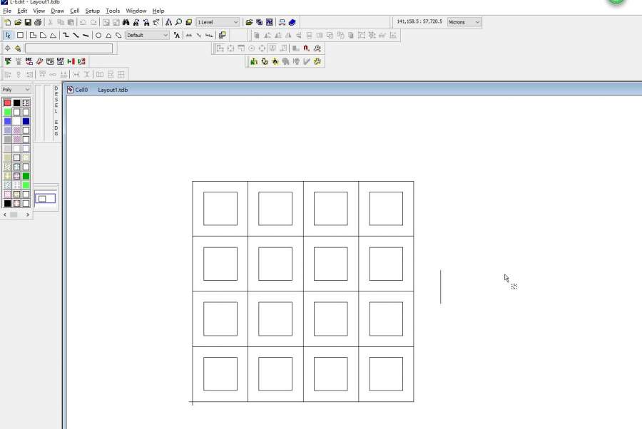
Task: Click the green puzzle piece icon
Action: click(x=254, y=61)
